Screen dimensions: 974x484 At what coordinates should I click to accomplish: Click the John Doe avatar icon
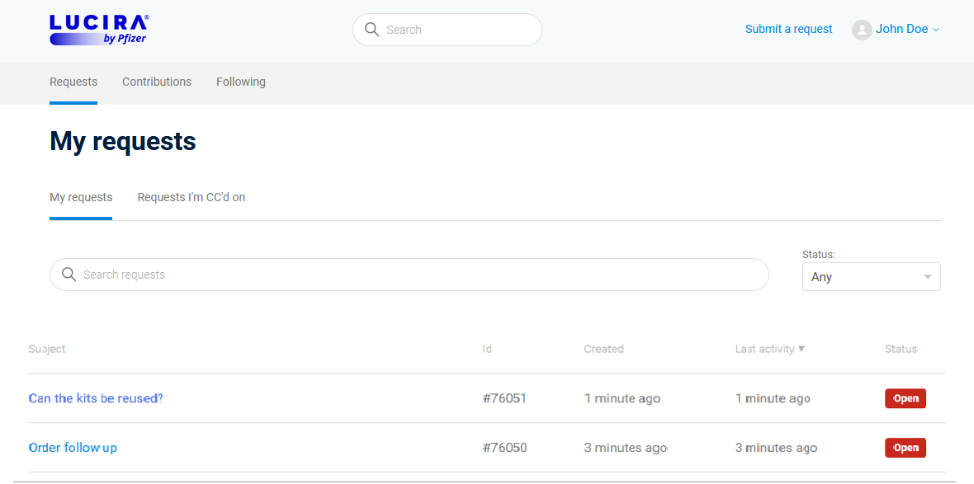[x=862, y=30]
